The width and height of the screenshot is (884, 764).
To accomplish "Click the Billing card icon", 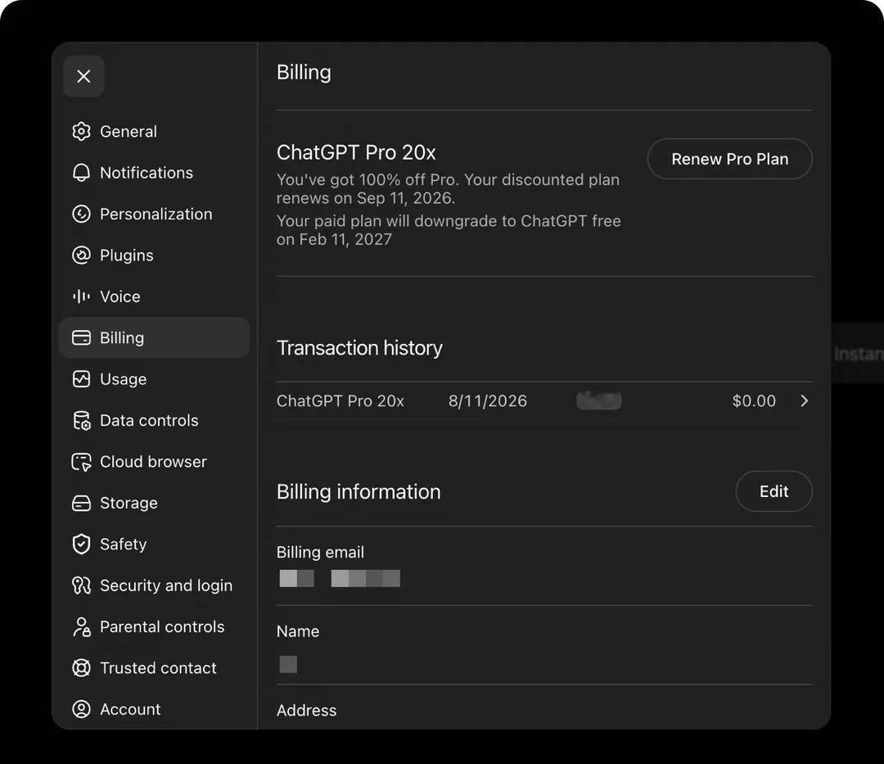I will [81, 337].
